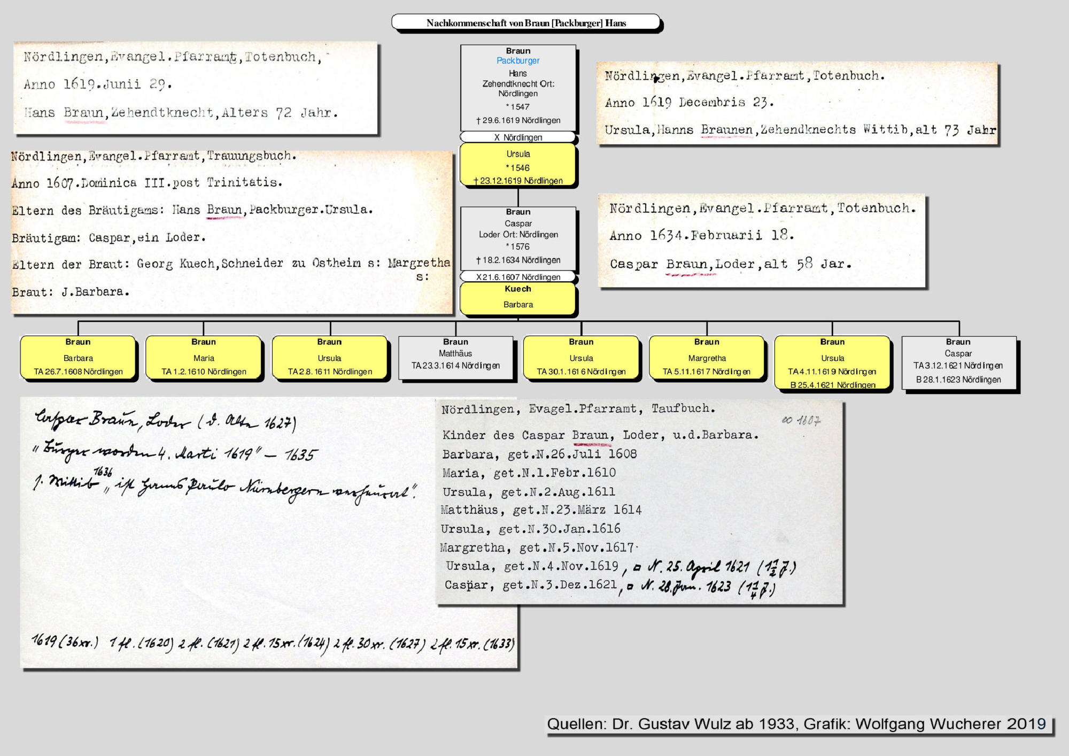Select child Ursula TA 30.1.1616
Image resolution: width=1069 pixels, height=756 pixels.
[581, 358]
